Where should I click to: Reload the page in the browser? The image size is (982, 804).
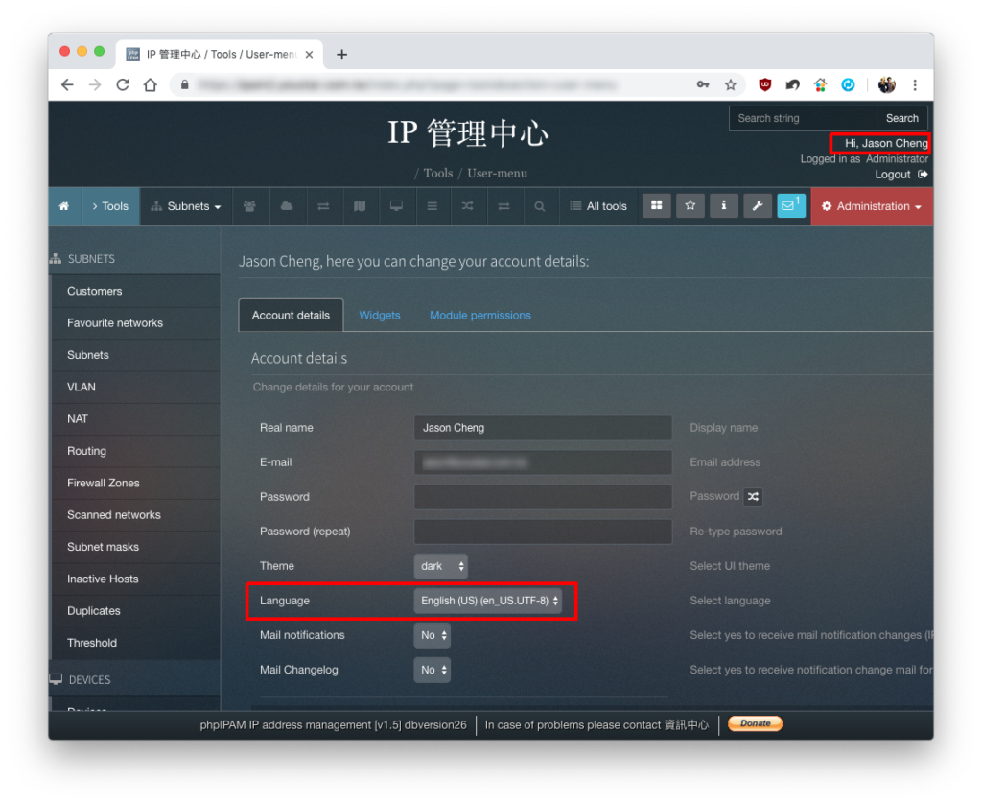123,84
